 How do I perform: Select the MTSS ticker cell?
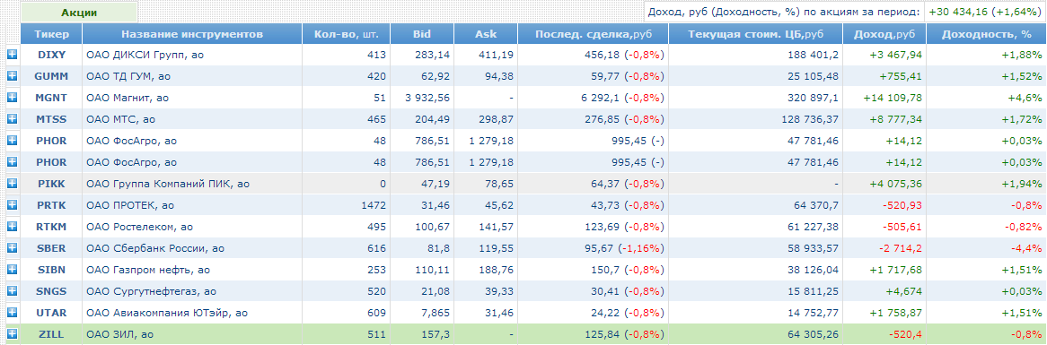tap(51, 119)
